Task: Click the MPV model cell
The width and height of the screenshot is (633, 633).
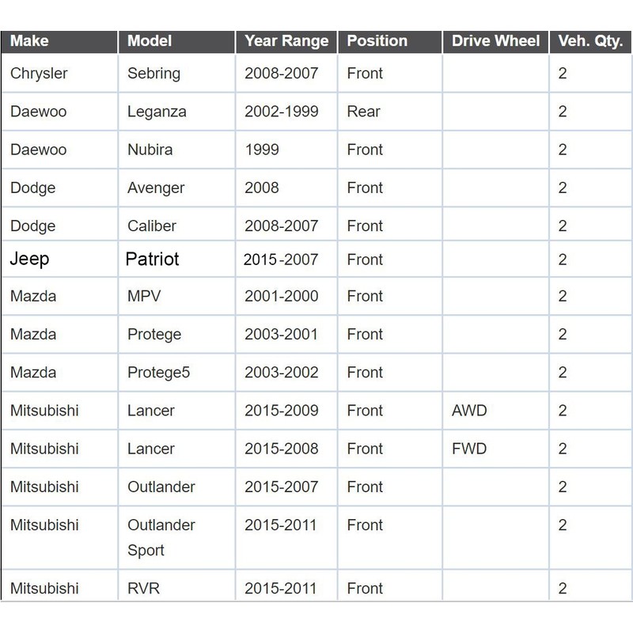Action: (176, 296)
